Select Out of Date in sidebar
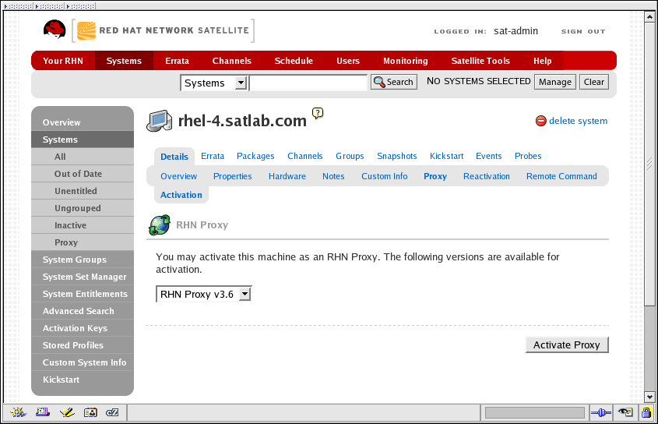 [x=83, y=174]
